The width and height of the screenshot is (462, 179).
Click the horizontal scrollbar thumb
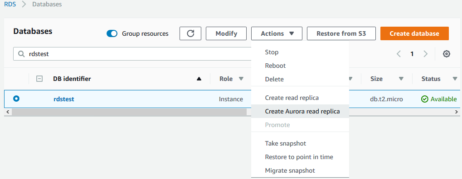point(129,112)
